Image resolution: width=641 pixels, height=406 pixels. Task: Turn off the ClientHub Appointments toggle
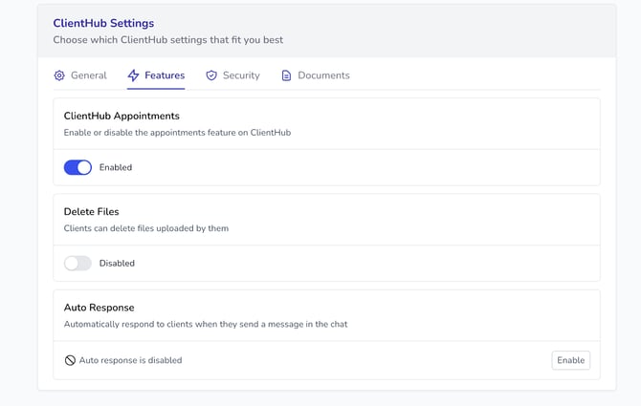[77, 167]
